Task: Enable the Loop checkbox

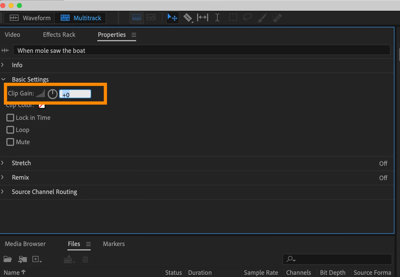Action: 10,130
